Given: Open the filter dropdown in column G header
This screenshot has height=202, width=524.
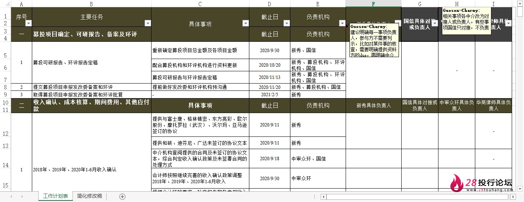Looking at the screenshot, I should tap(435, 23).
